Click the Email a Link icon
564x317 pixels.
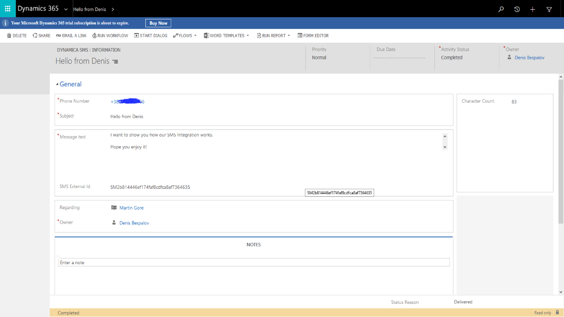click(x=59, y=36)
